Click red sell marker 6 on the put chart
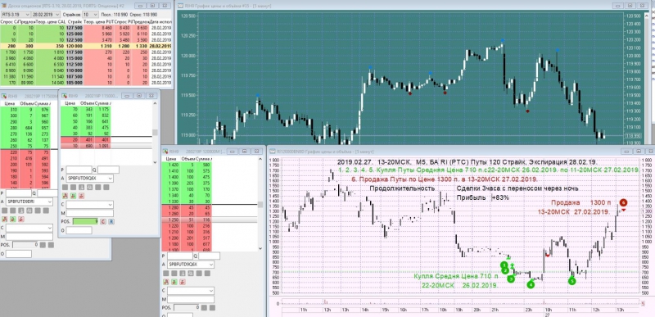The image size is (655, 317). [623, 202]
